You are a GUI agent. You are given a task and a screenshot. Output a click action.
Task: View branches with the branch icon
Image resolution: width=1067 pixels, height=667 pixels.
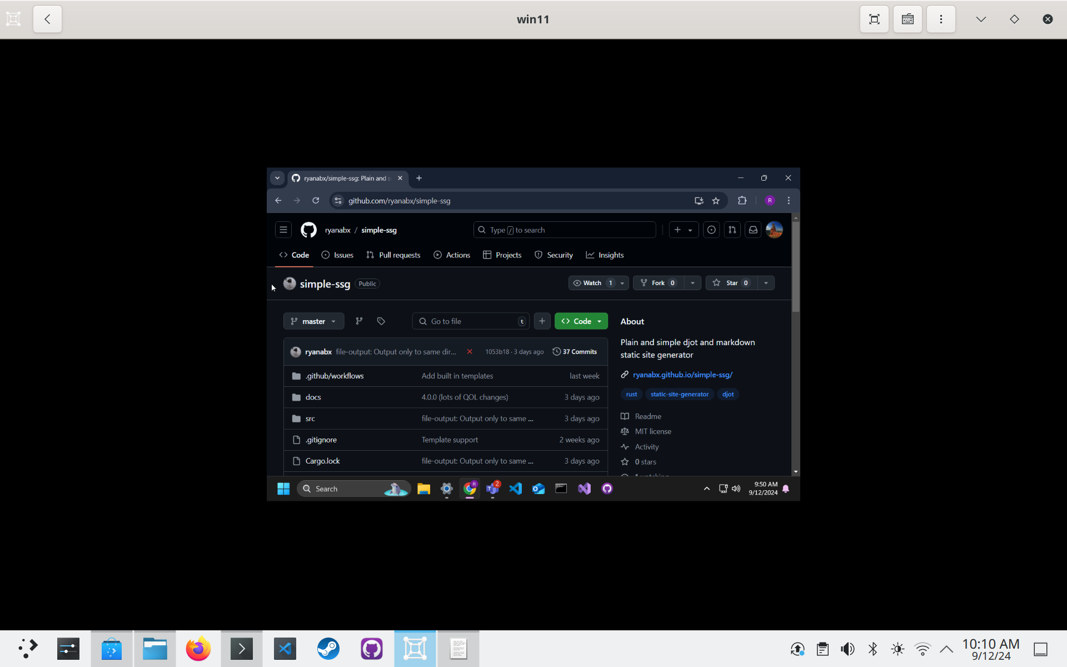point(359,321)
